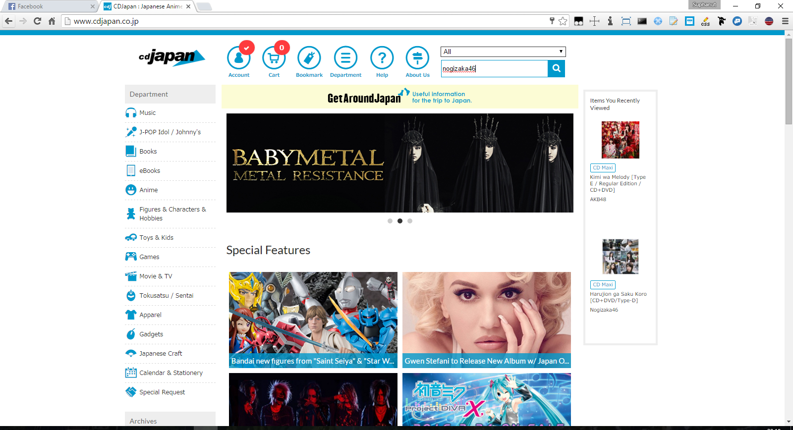Open the About Us signpost icon

418,58
